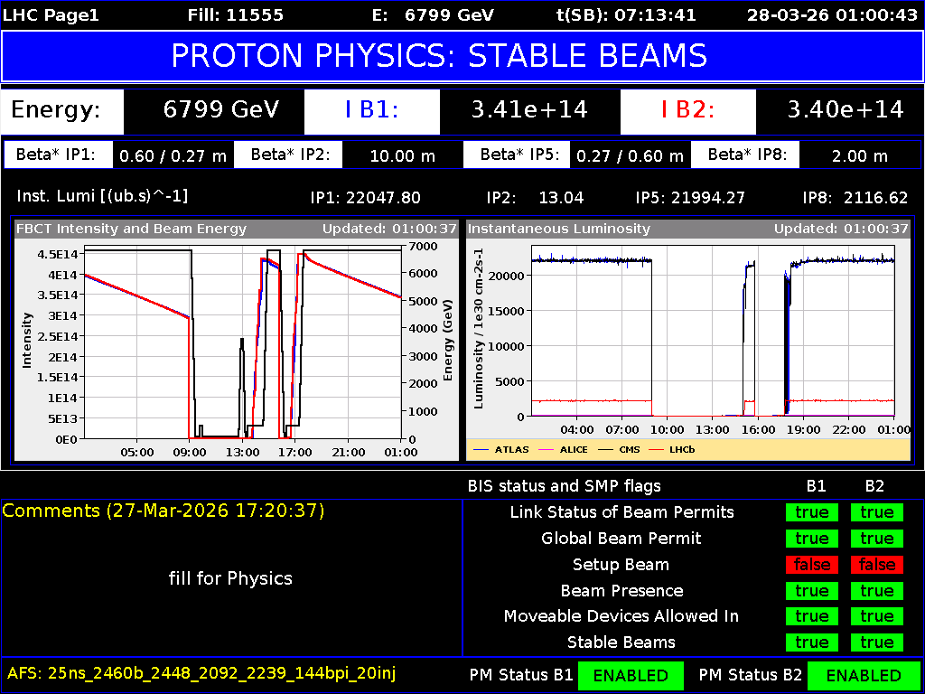This screenshot has height=694, width=925.
Task: Click the Beta* IP2 value of 10.00 m
Action: pos(403,154)
